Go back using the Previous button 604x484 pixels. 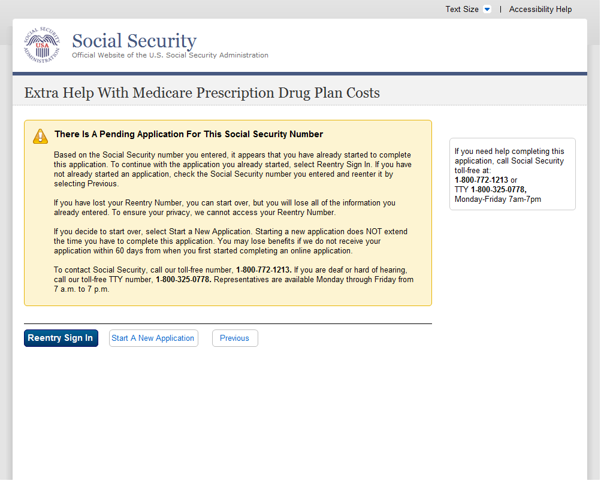[x=234, y=338]
